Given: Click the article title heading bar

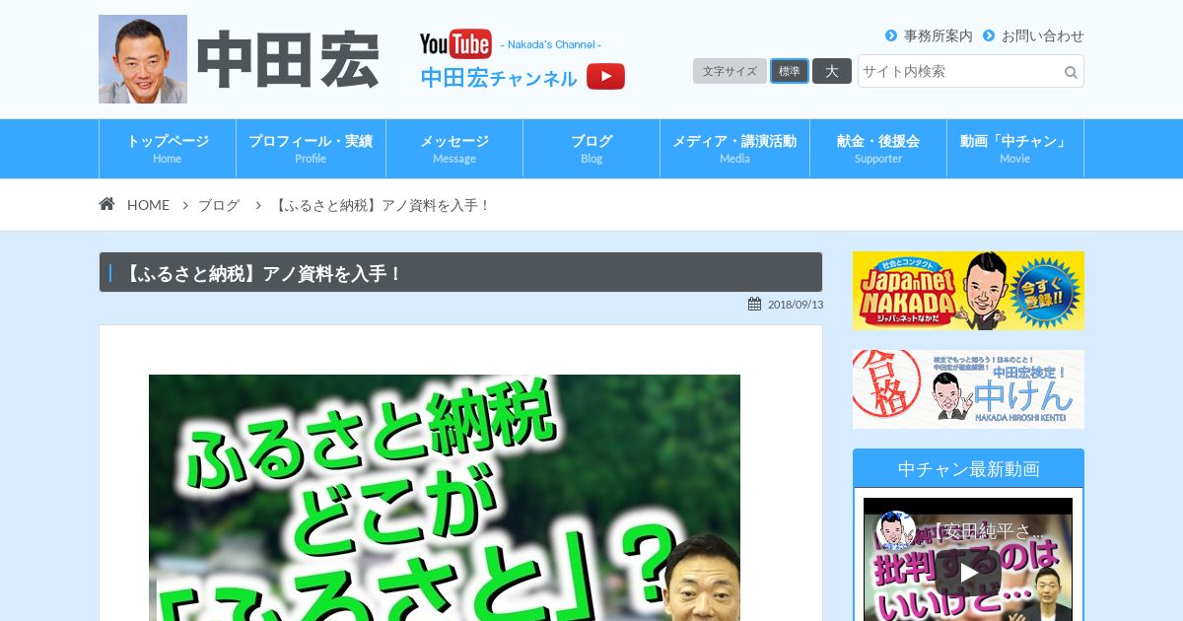Looking at the screenshot, I should tap(460, 272).
